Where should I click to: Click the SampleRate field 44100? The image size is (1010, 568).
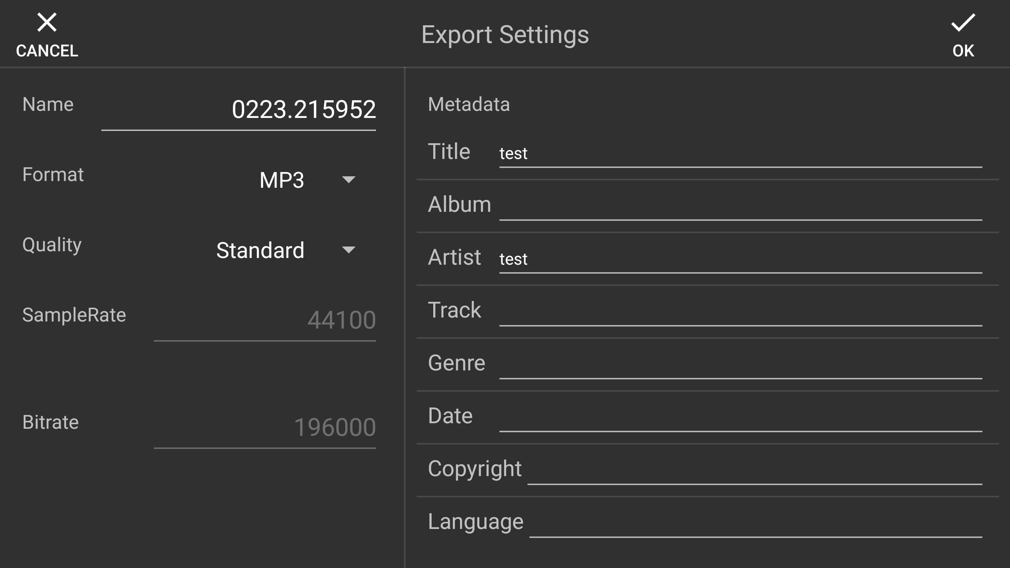(265, 320)
